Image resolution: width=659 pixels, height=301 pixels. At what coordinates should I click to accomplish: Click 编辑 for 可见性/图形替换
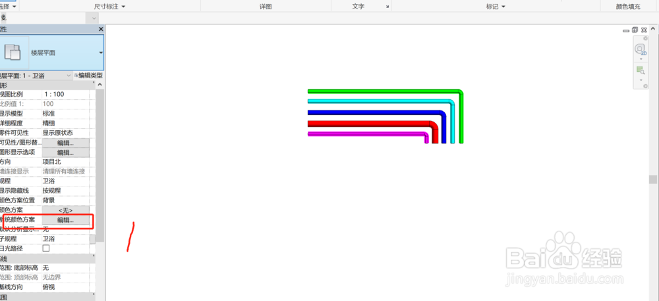pos(65,143)
